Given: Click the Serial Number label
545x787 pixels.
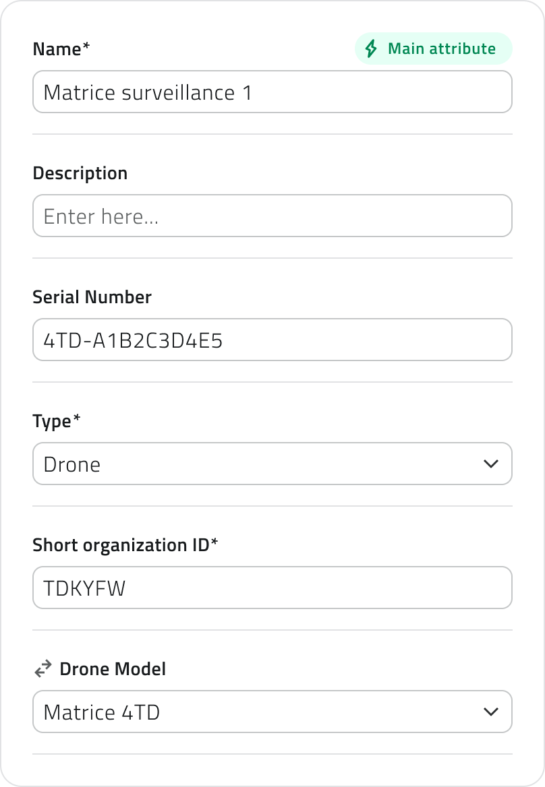Looking at the screenshot, I should click(92, 297).
